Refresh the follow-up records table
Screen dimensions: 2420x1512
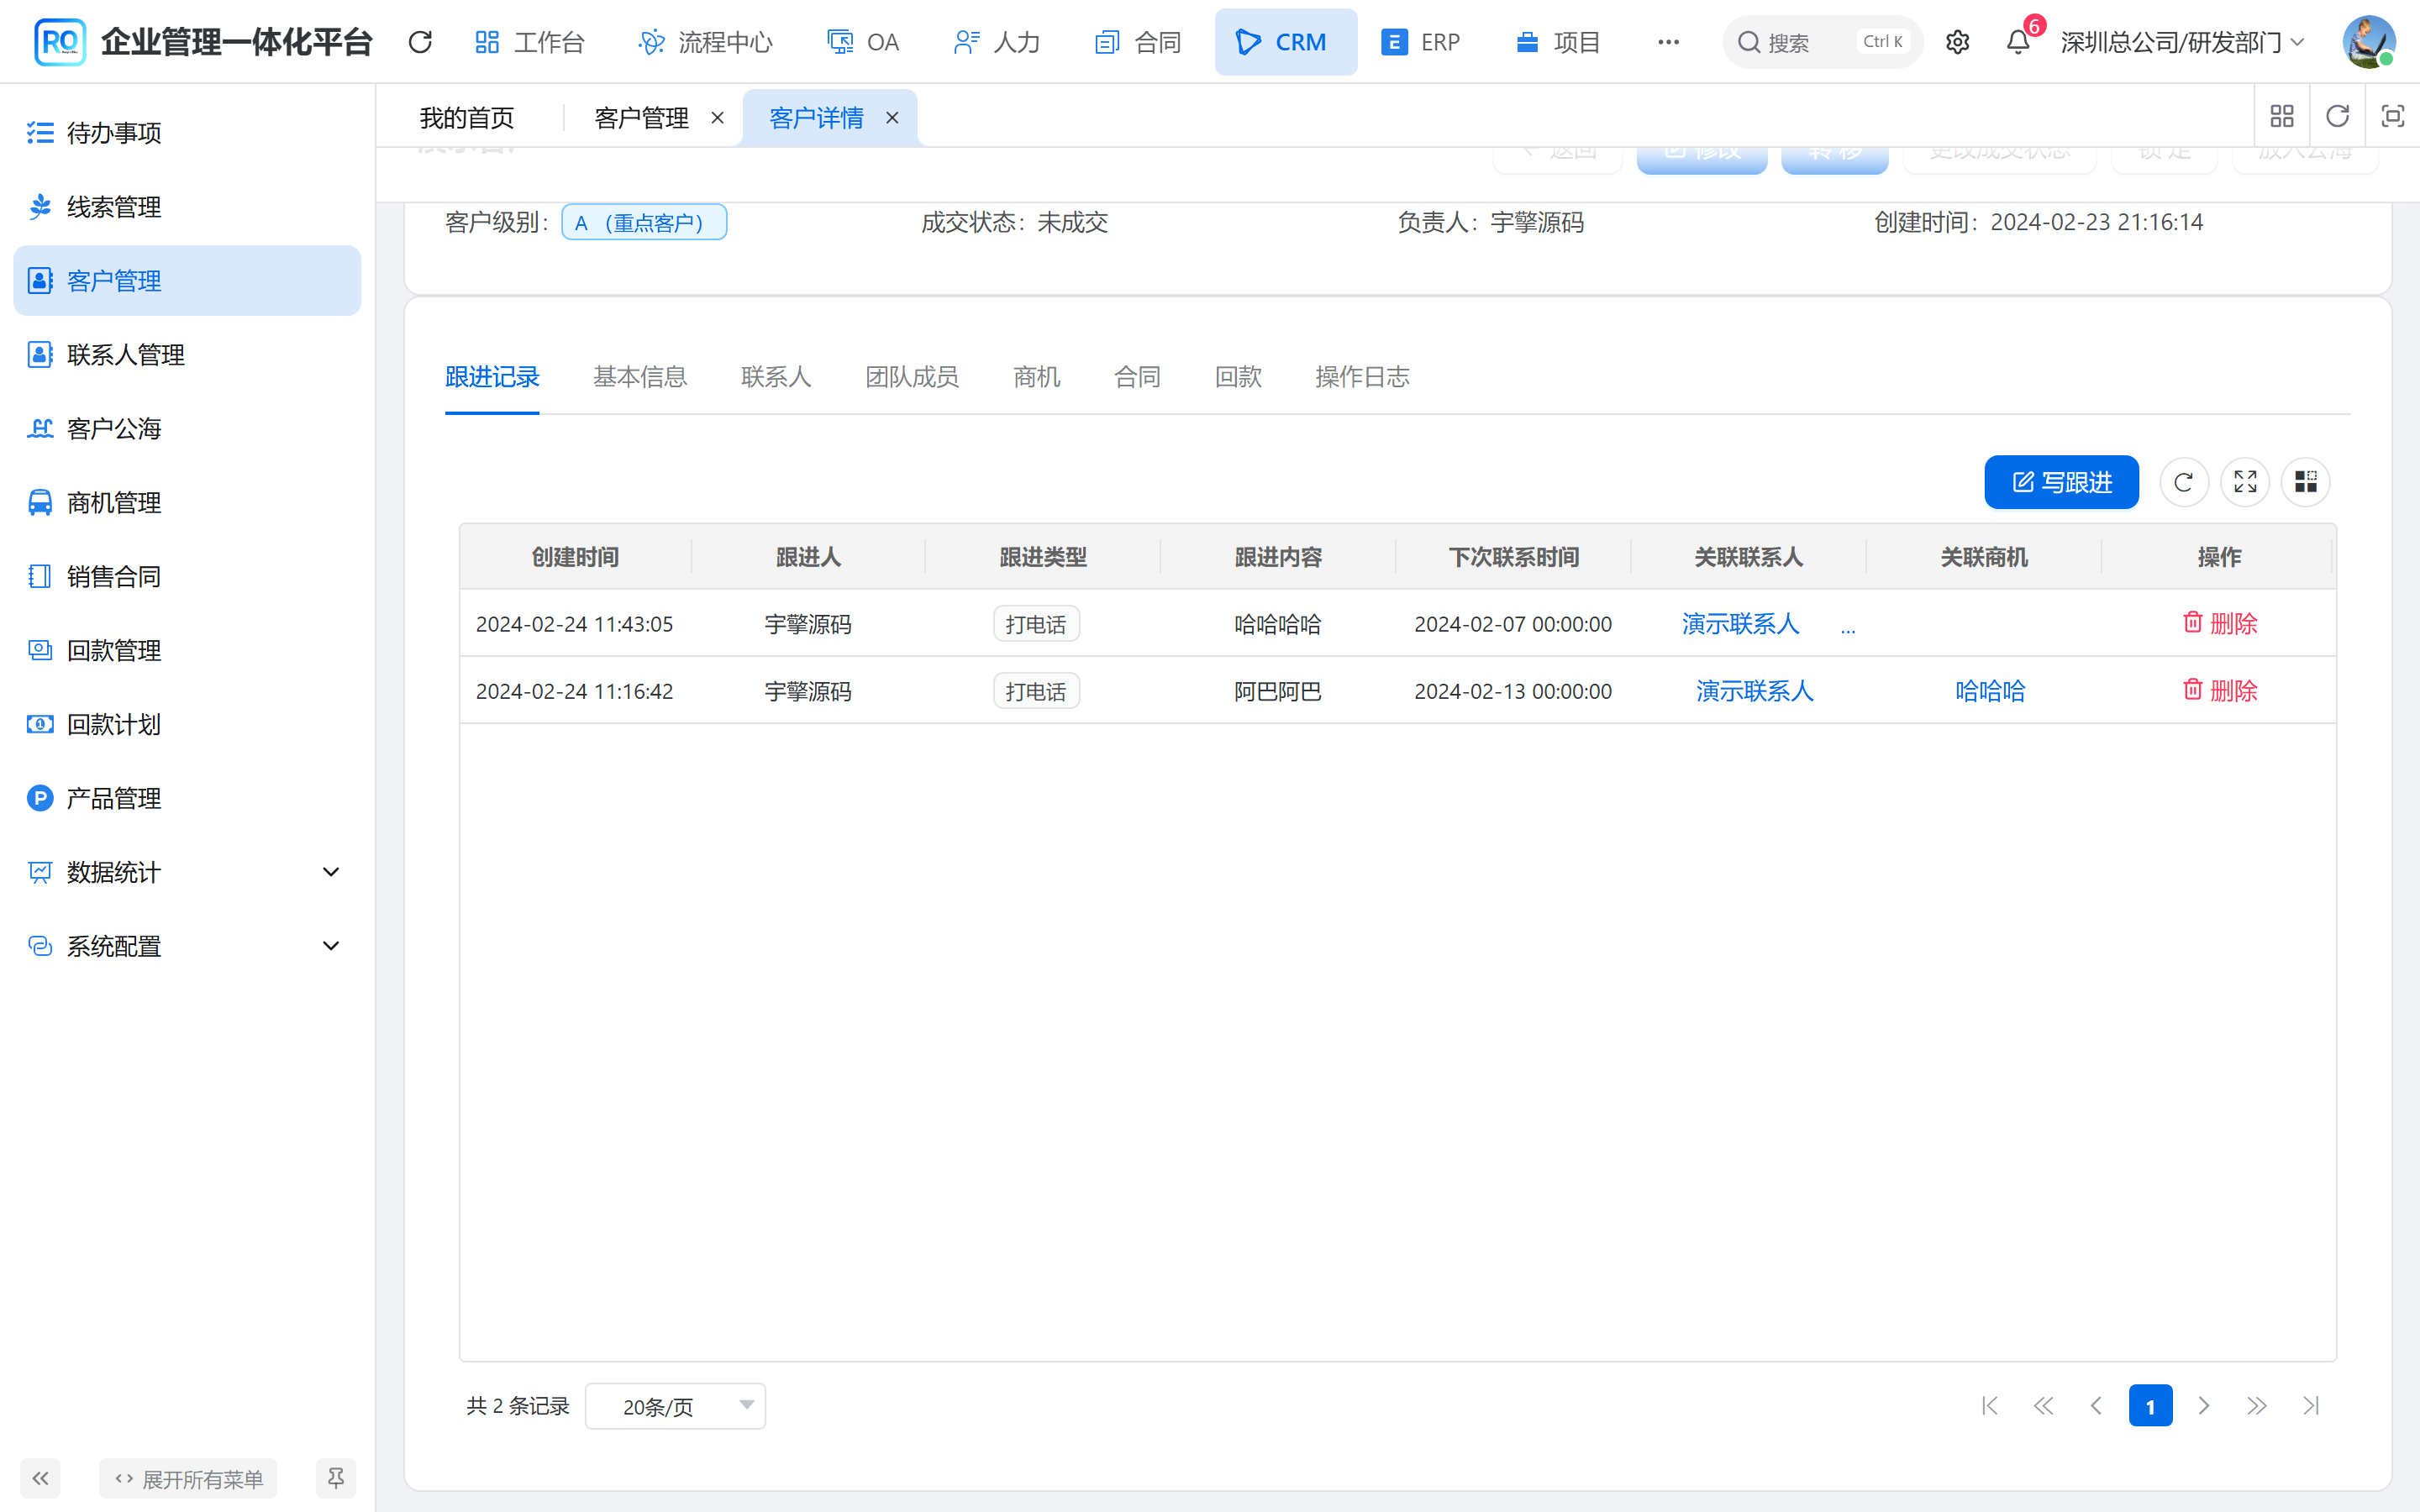point(2183,482)
